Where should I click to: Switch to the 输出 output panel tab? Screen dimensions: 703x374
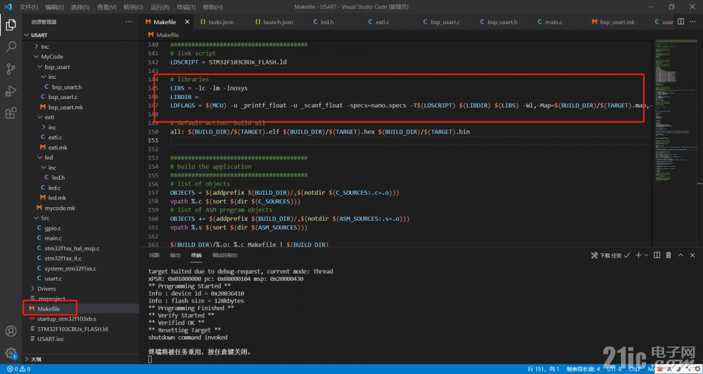tap(175, 255)
